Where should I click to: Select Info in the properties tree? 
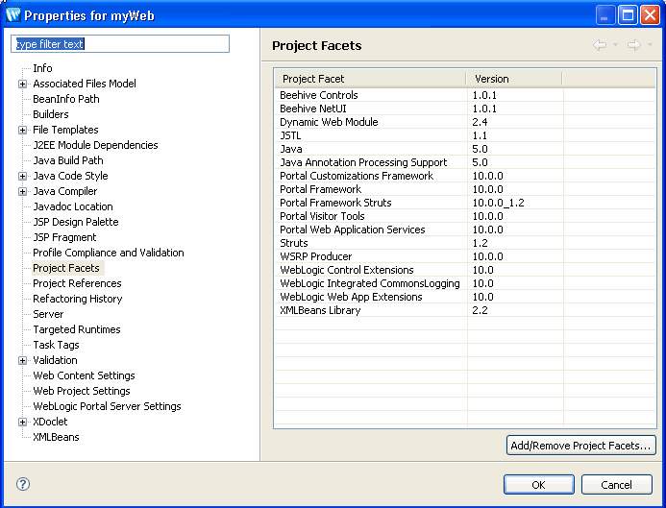pyautogui.click(x=42, y=68)
